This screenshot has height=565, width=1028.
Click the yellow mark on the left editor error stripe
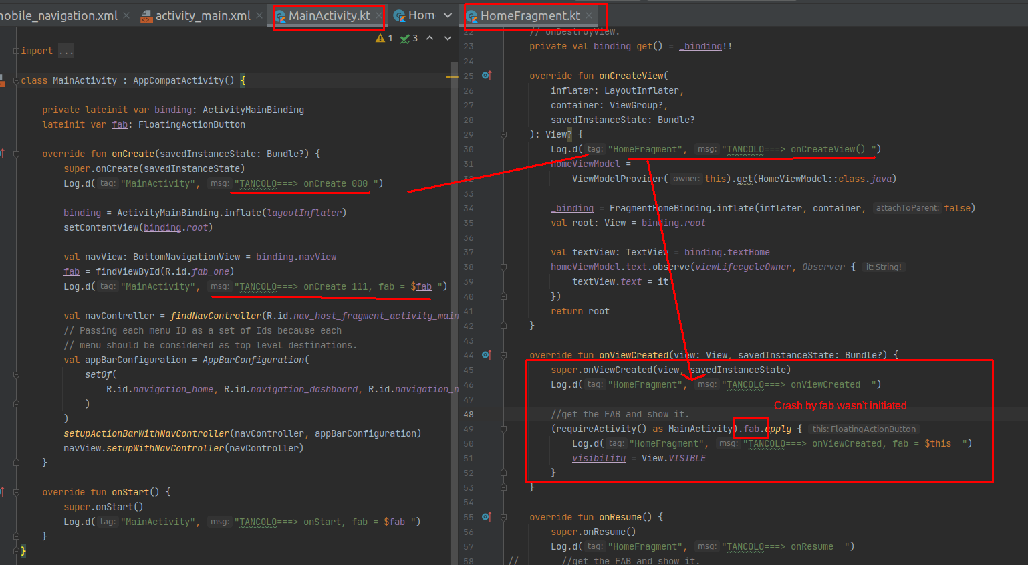(x=452, y=78)
